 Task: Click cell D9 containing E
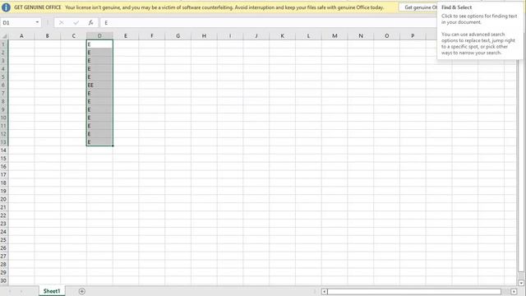(99, 109)
